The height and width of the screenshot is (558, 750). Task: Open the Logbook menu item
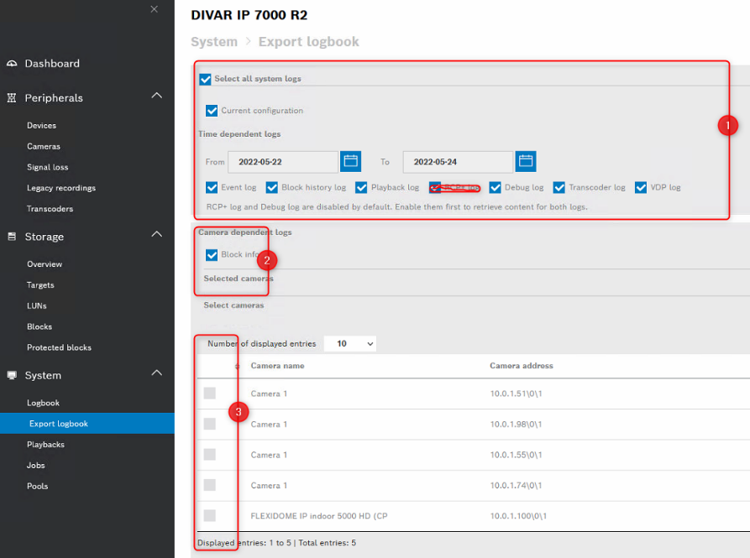(x=43, y=403)
